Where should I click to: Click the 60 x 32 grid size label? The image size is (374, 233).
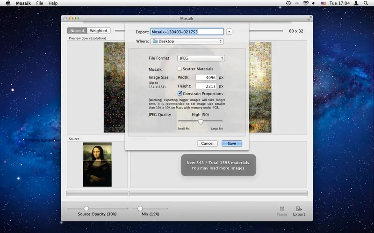[296, 31]
